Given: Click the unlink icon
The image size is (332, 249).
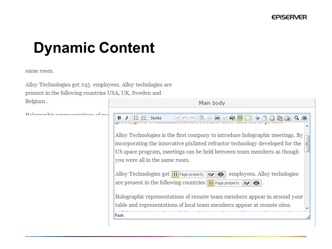Looking at the screenshot, I should (x=210, y=118).
